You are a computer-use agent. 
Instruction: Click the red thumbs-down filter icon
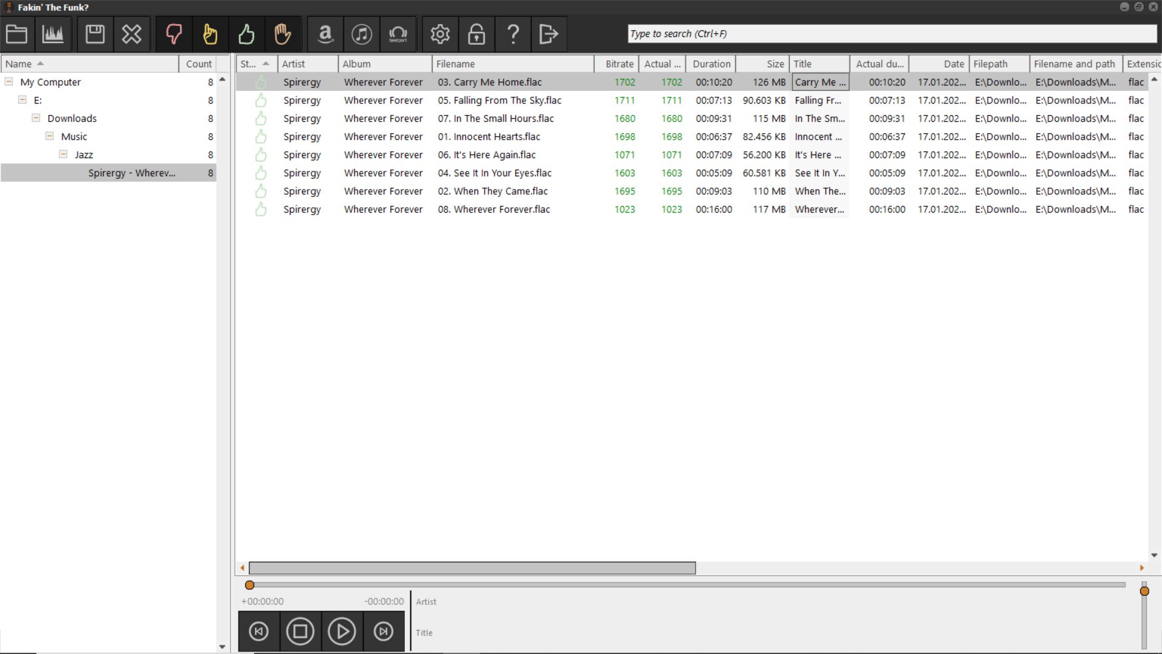[x=174, y=34]
